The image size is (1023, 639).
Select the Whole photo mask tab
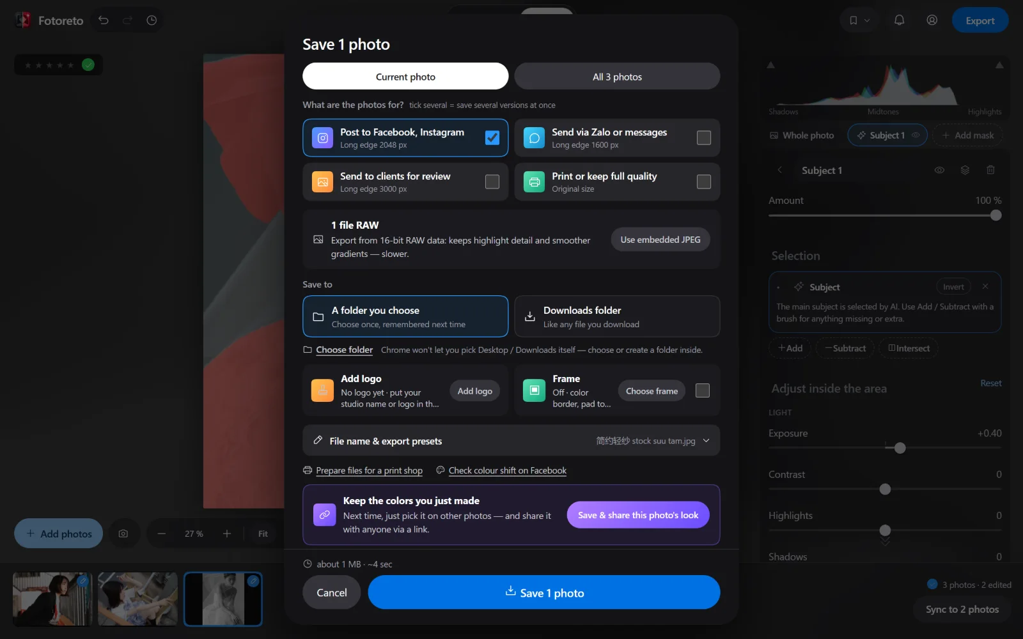[x=802, y=135]
